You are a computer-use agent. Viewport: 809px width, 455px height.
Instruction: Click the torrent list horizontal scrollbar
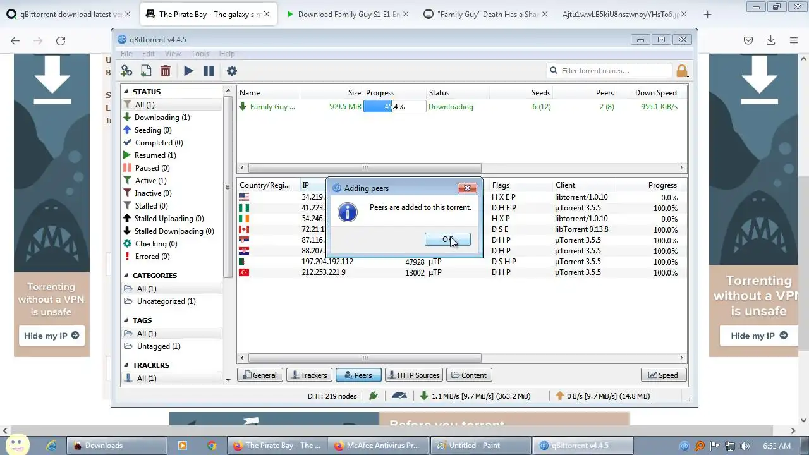(365, 167)
